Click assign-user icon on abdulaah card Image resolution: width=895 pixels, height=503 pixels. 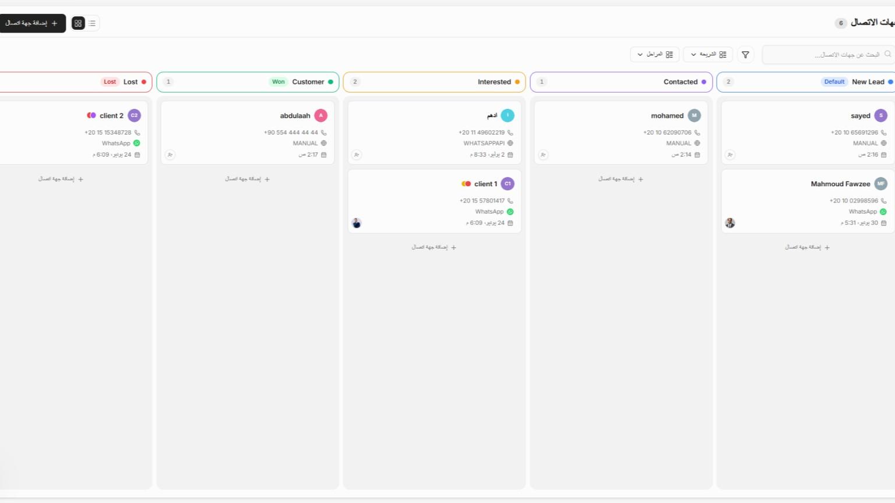pyautogui.click(x=170, y=155)
